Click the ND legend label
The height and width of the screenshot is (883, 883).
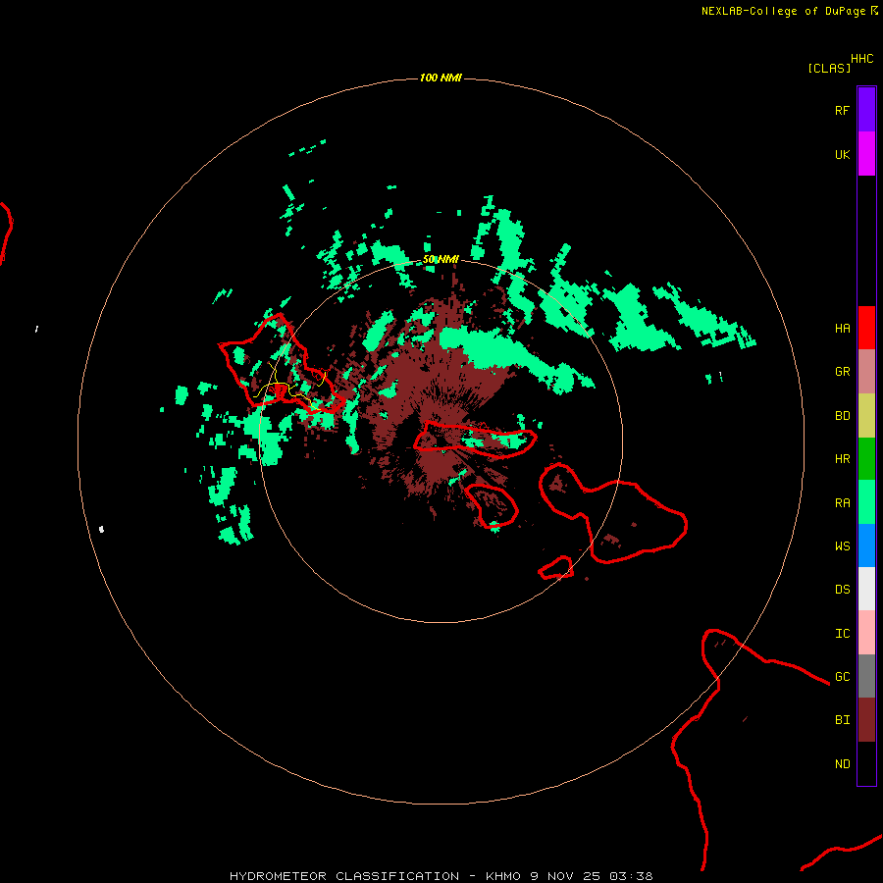coord(842,764)
